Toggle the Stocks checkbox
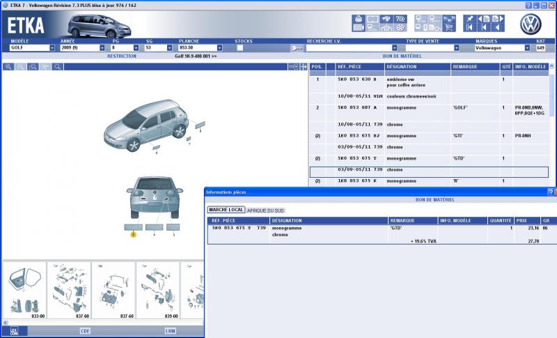This screenshot has width=557, height=338. [240, 48]
